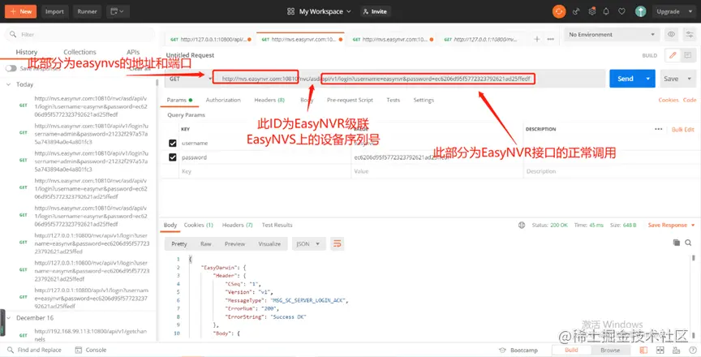Click the orange sync status icon

pyautogui.click(x=559, y=11)
